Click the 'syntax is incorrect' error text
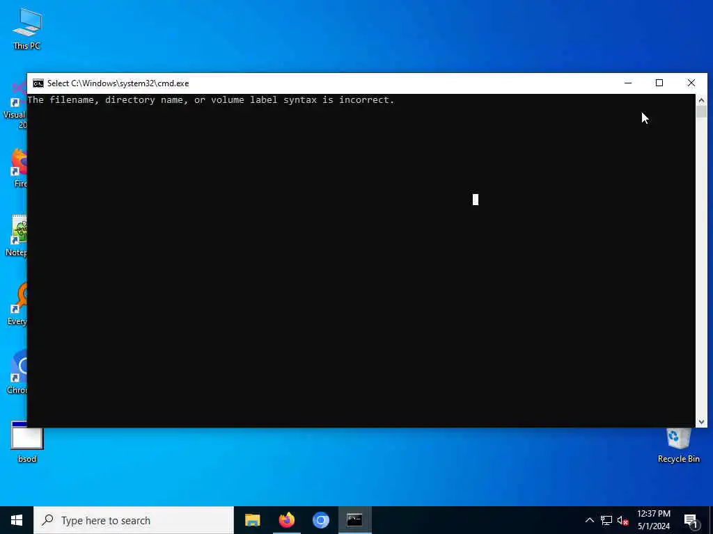The image size is (713, 534). click(x=339, y=100)
